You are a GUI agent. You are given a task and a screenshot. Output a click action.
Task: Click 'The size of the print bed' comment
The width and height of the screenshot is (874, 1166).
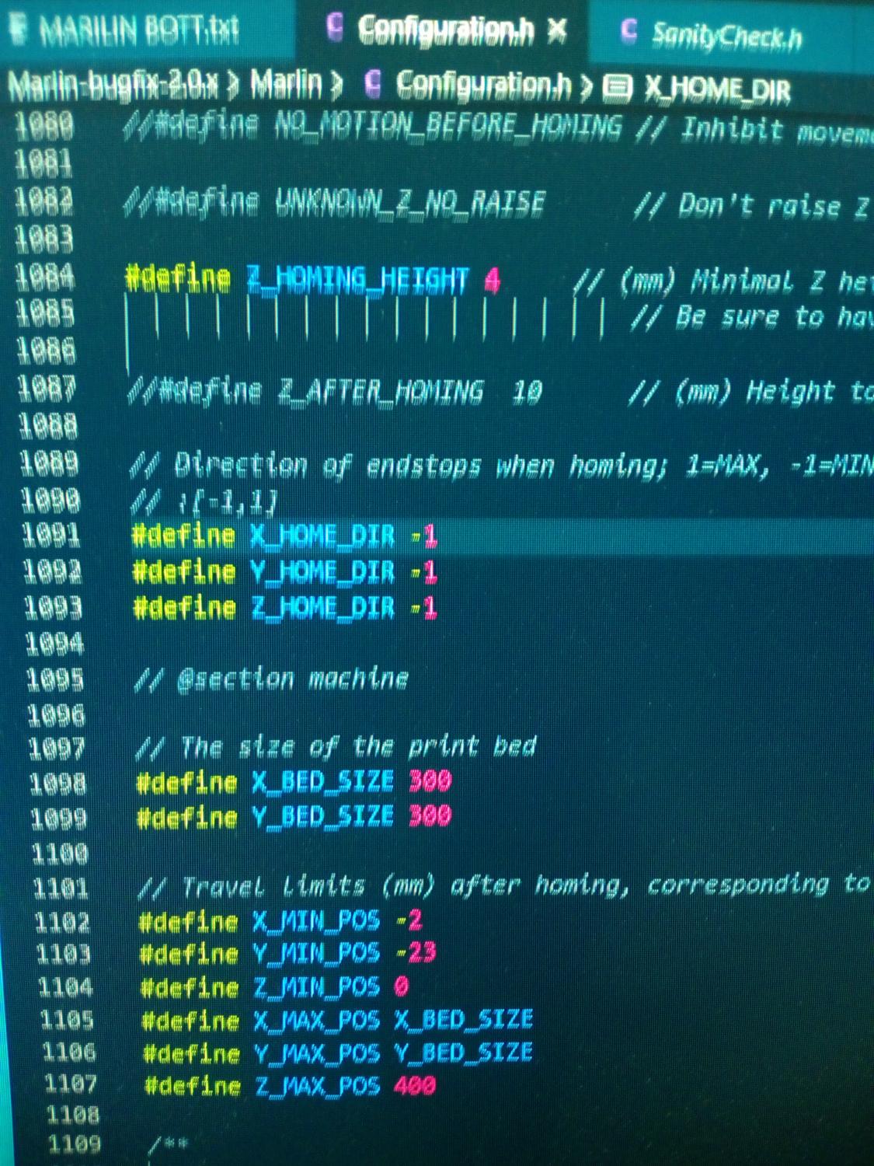click(x=336, y=747)
